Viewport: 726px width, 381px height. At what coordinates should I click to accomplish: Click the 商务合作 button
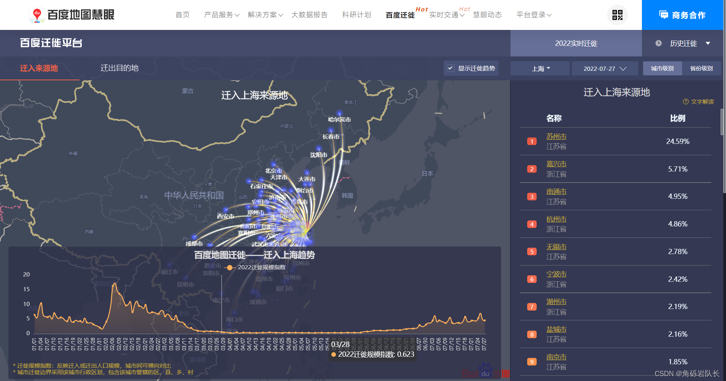pyautogui.click(x=682, y=15)
